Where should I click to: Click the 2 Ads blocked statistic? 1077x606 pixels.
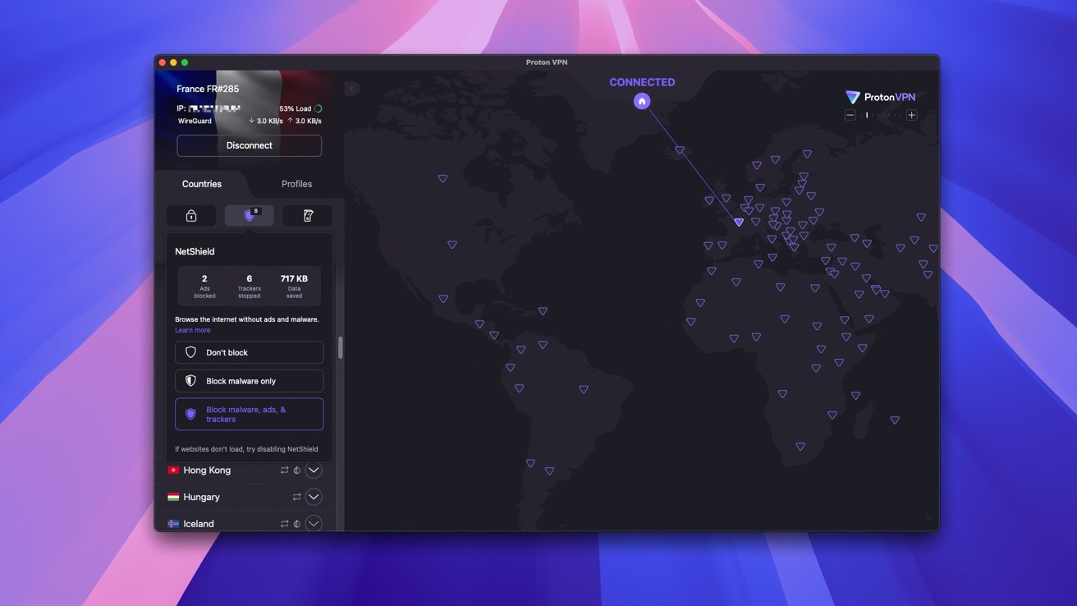click(204, 286)
